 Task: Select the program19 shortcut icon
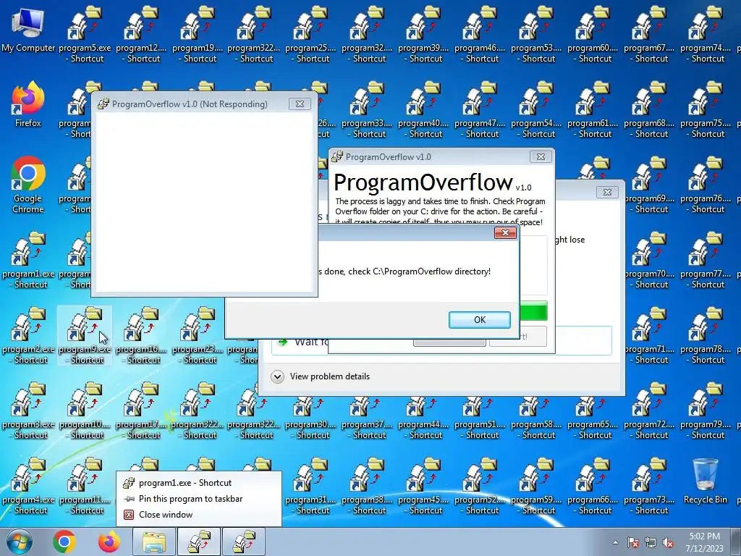(x=198, y=34)
